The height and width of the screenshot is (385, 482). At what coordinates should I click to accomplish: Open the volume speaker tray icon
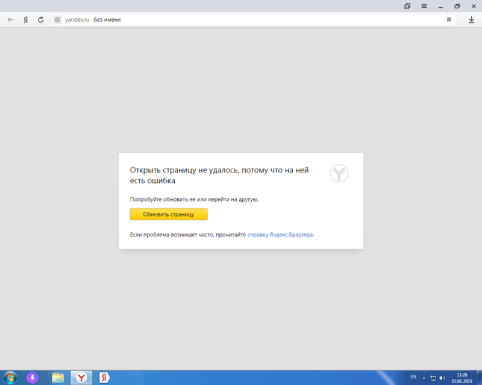pos(442,378)
